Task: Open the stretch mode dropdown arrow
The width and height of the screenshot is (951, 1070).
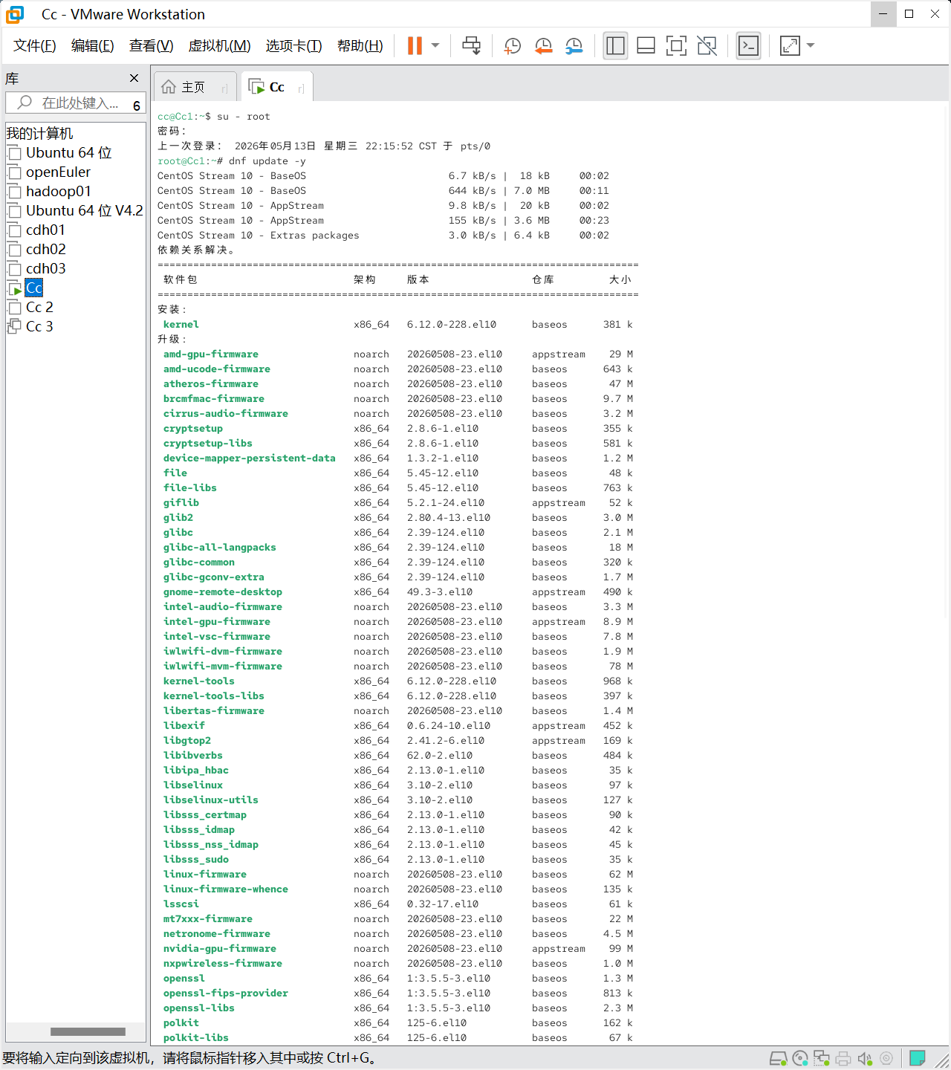Action: (811, 45)
